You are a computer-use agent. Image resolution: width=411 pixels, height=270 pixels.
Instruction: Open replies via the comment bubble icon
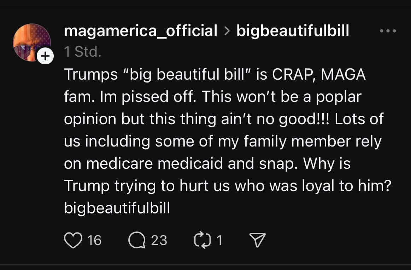coord(137,240)
